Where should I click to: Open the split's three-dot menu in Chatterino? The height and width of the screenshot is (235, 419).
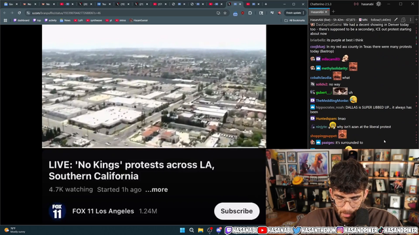(410, 20)
